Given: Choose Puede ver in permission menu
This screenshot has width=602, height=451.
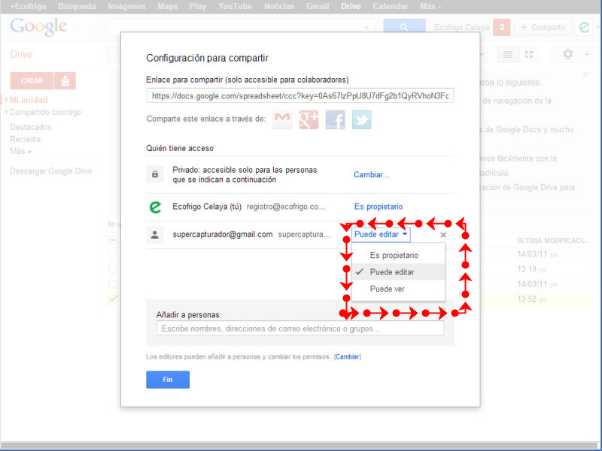Looking at the screenshot, I should tap(398, 289).
